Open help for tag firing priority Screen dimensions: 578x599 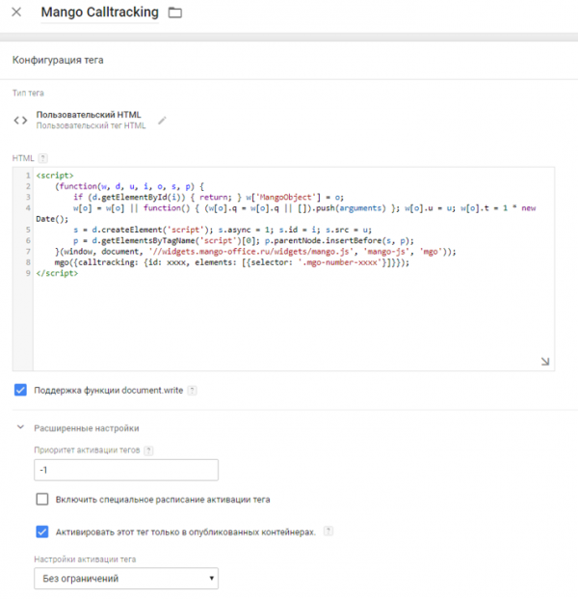pyautogui.click(x=148, y=450)
